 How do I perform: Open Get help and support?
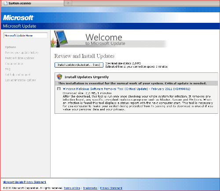[x=18, y=75]
